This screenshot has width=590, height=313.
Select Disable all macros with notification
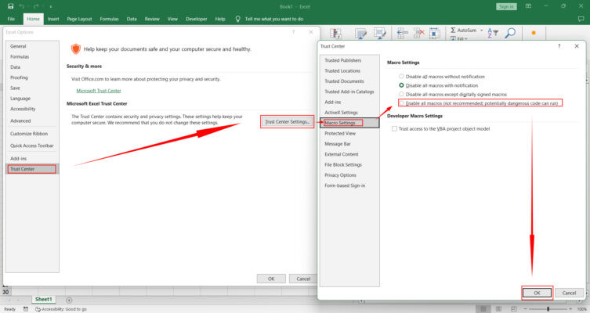401,85
